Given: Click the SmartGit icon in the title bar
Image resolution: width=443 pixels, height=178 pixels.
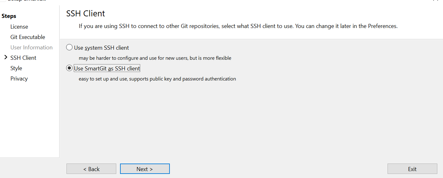Looking at the screenshot, I should 3,1.
